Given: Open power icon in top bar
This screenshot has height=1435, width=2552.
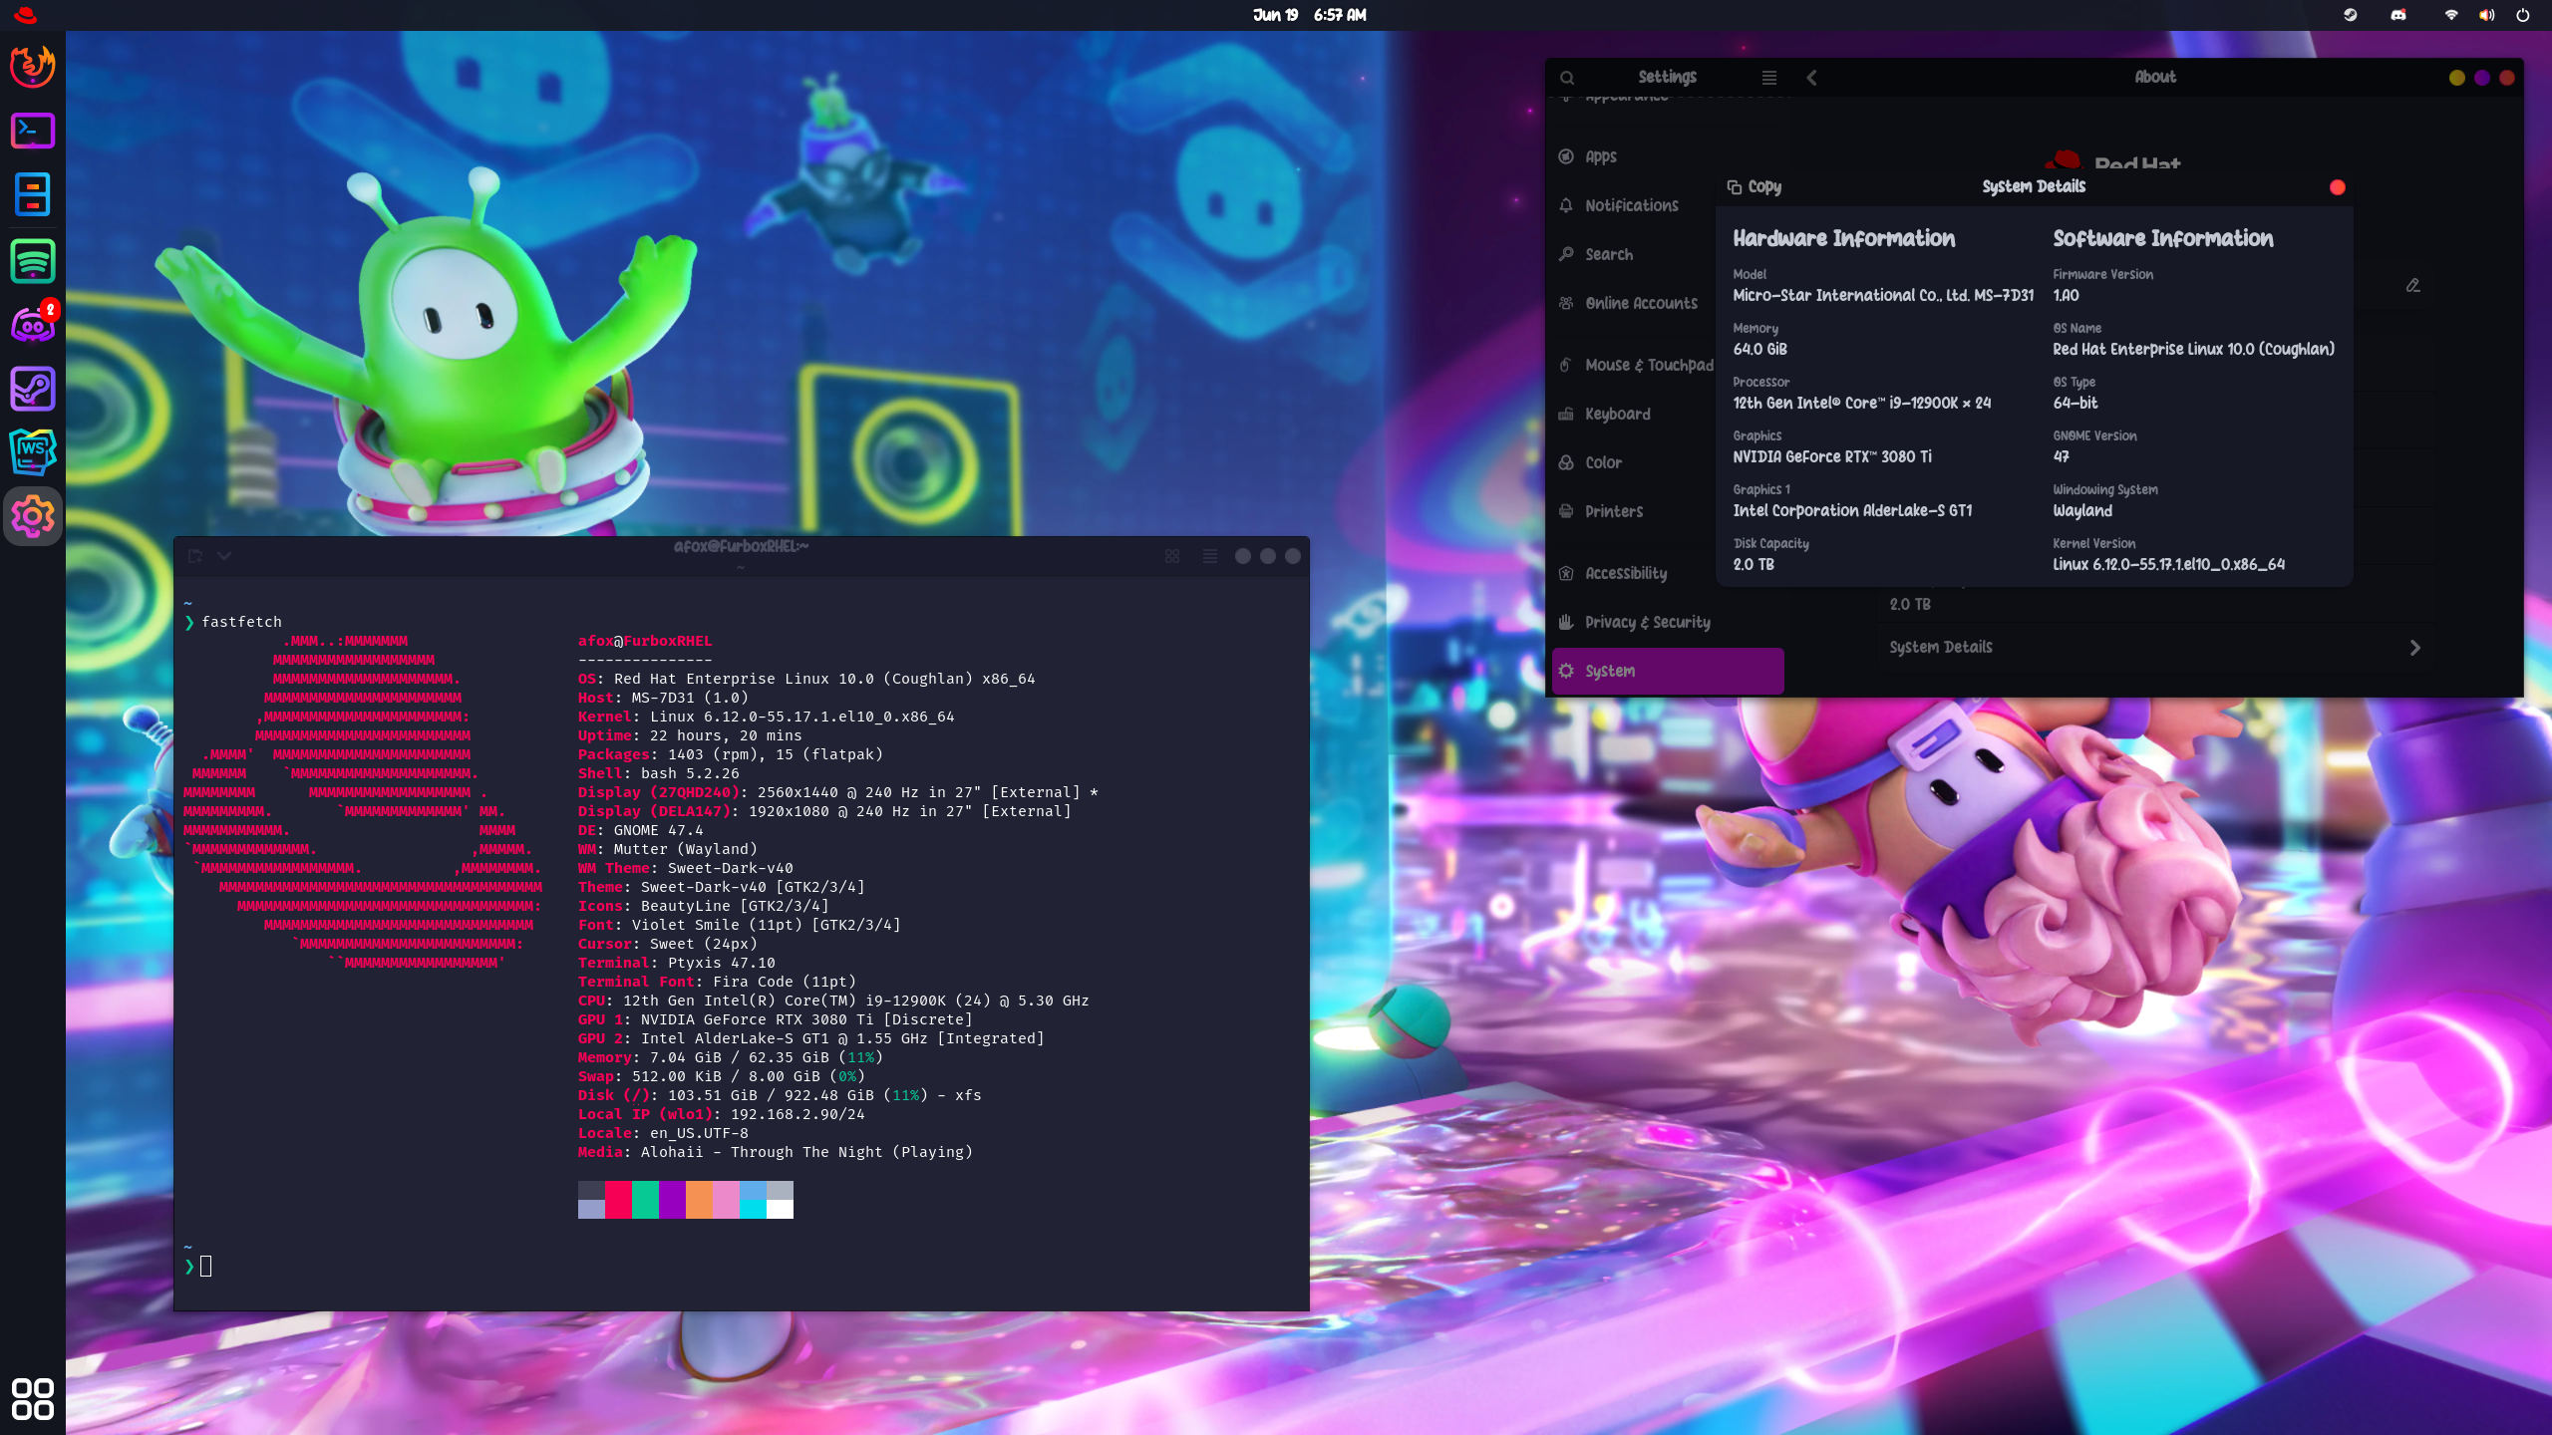Looking at the screenshot, I should (x=2523, y=15).
